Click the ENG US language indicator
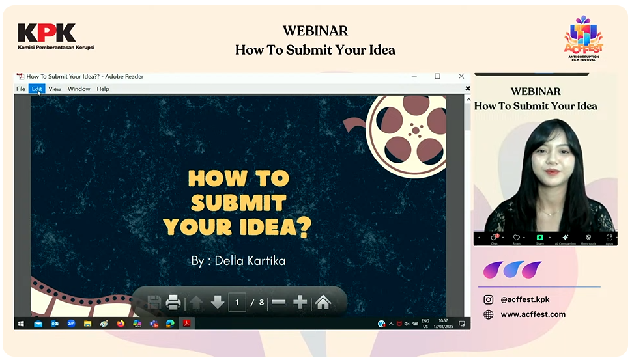 pyautogui.click(x=425, y=324)
